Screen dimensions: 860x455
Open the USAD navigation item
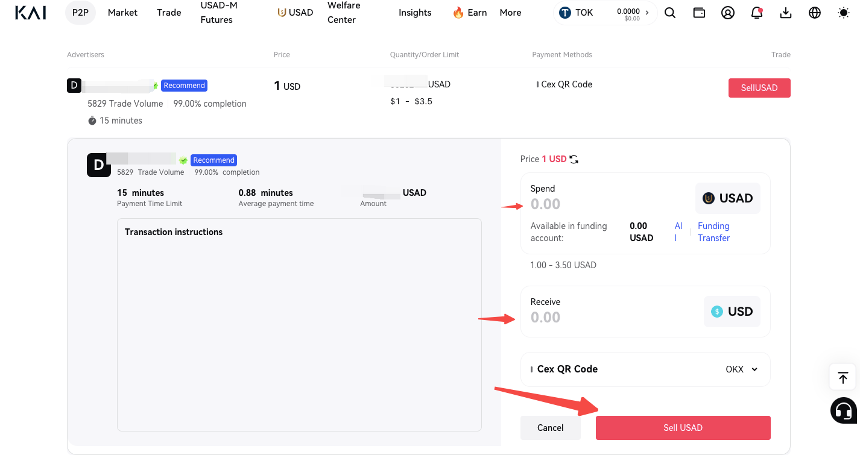point(296,13)
